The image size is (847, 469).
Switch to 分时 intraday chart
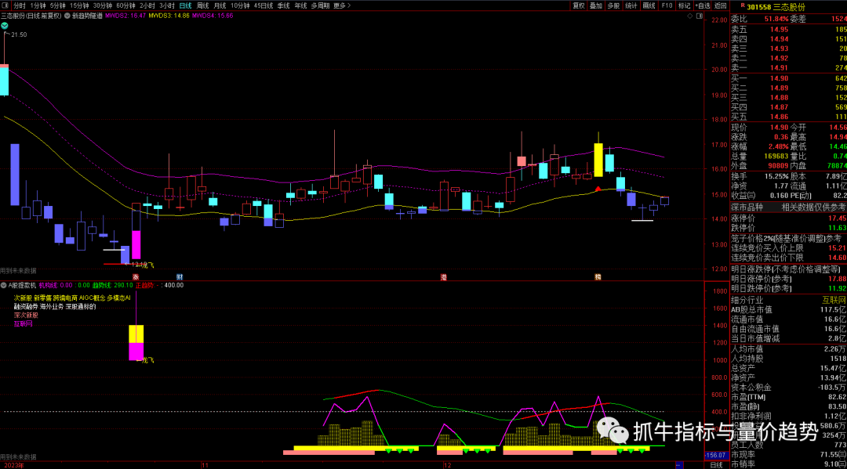tap(20, 5)
